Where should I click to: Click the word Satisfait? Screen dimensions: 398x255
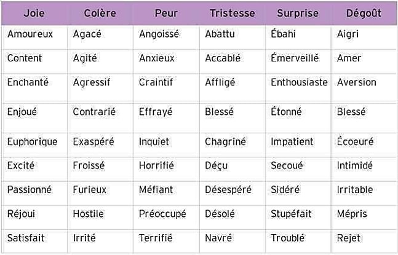coord(26,238)
